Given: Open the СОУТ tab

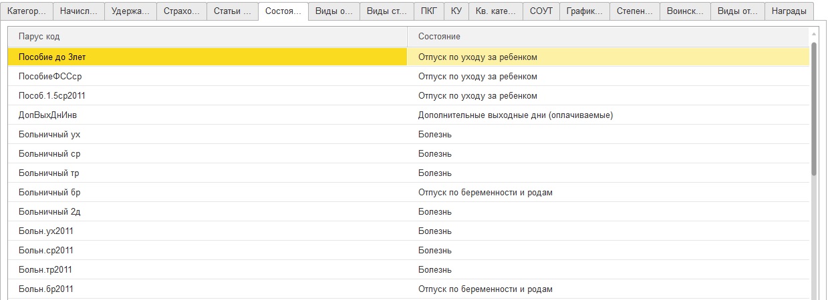Looking at the screenshot, I should [x=541, y=11].
